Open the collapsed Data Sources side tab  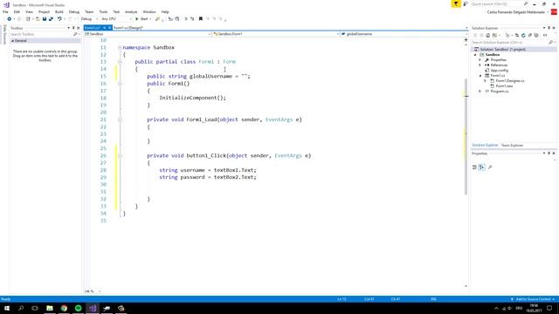[4, 35]
